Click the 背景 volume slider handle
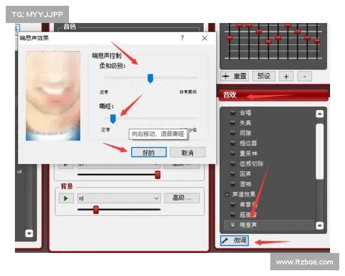This screenshot has width=345, height=276. click(x=96, y=210)
